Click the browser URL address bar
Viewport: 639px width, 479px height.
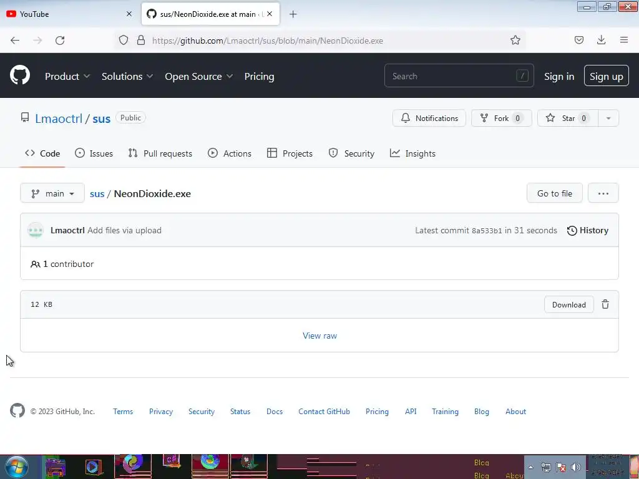click(320, 41)
